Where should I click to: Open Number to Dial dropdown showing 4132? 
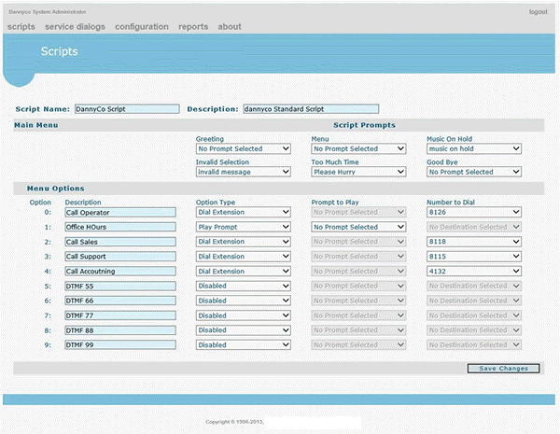[x=474, y=271]
